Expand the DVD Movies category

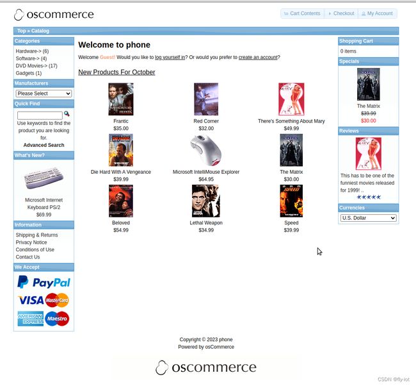click(x=36, y=65)
